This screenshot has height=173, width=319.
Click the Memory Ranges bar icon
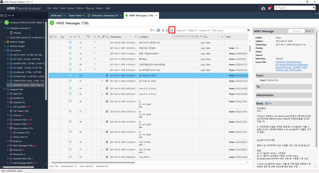pyautogui.click(x=8, y=46)
